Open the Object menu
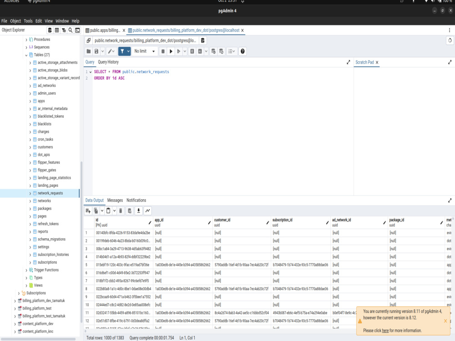455x341 pixels. point(15,21)
